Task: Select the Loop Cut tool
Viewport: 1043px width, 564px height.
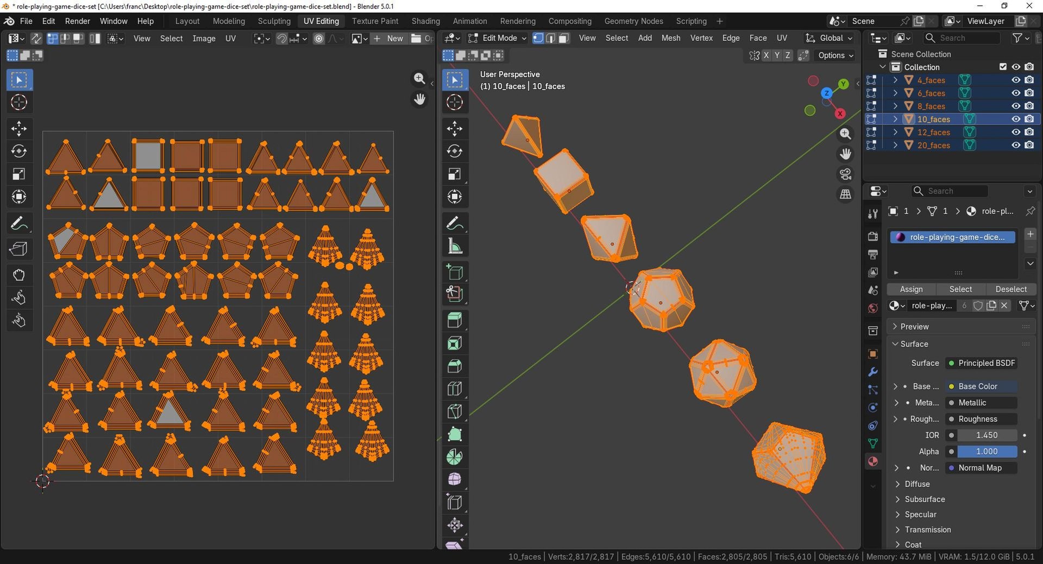Action: (x=455, y=389)
